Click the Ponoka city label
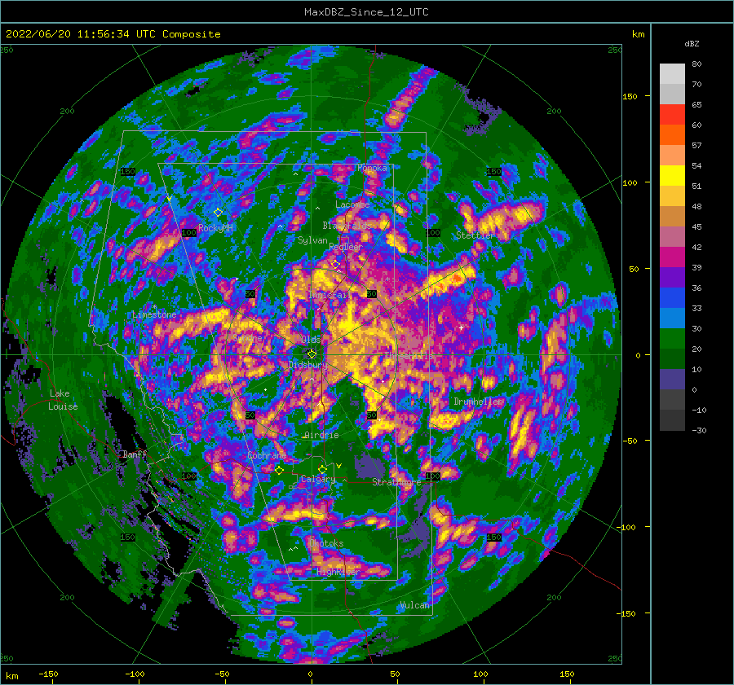This screenshot has height=685, width=734. click(372, 168)
